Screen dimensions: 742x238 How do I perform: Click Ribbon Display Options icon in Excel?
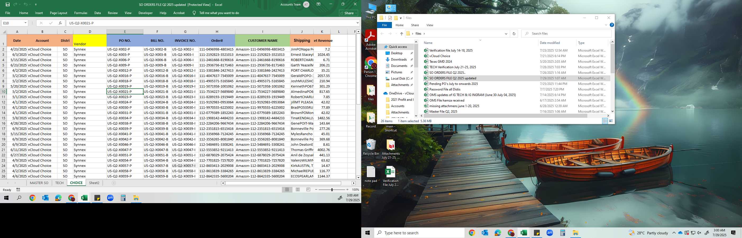[319, 4]
